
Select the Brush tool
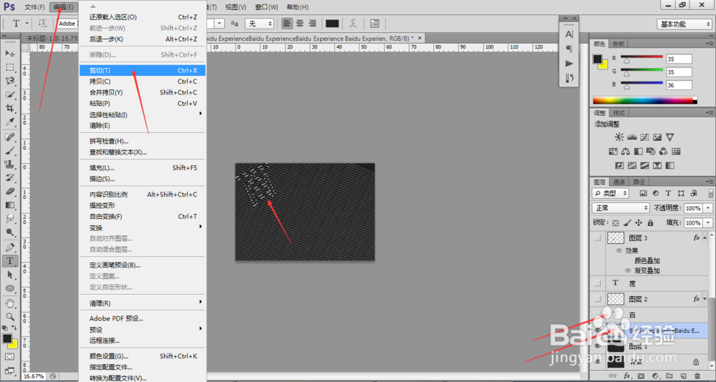[10, 151]
